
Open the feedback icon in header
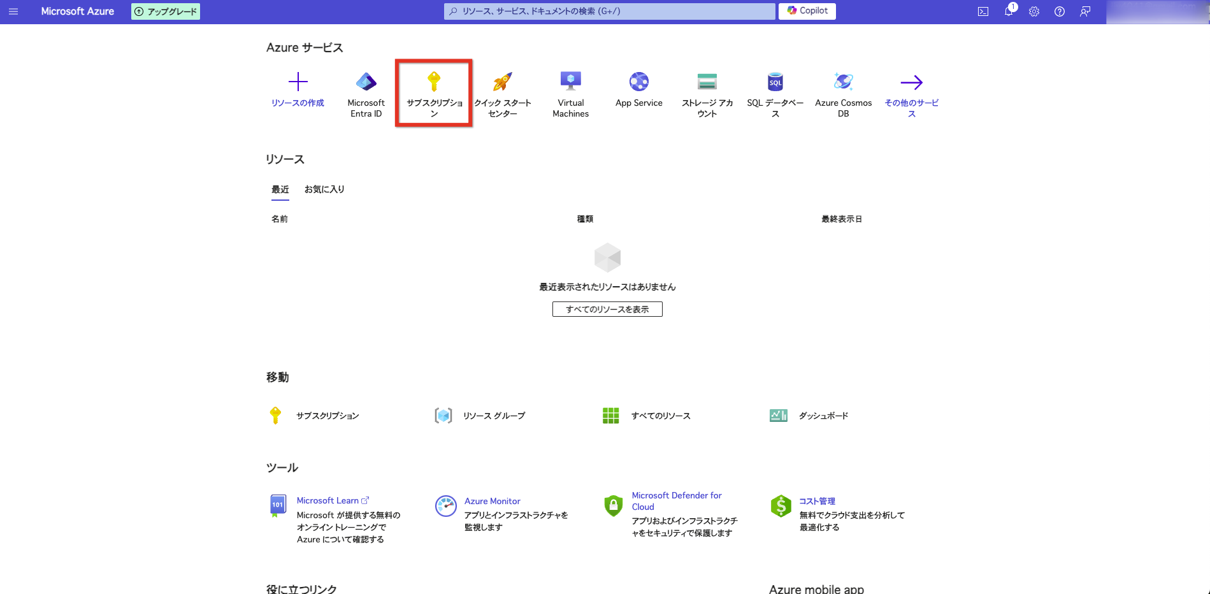(1085, 11)
